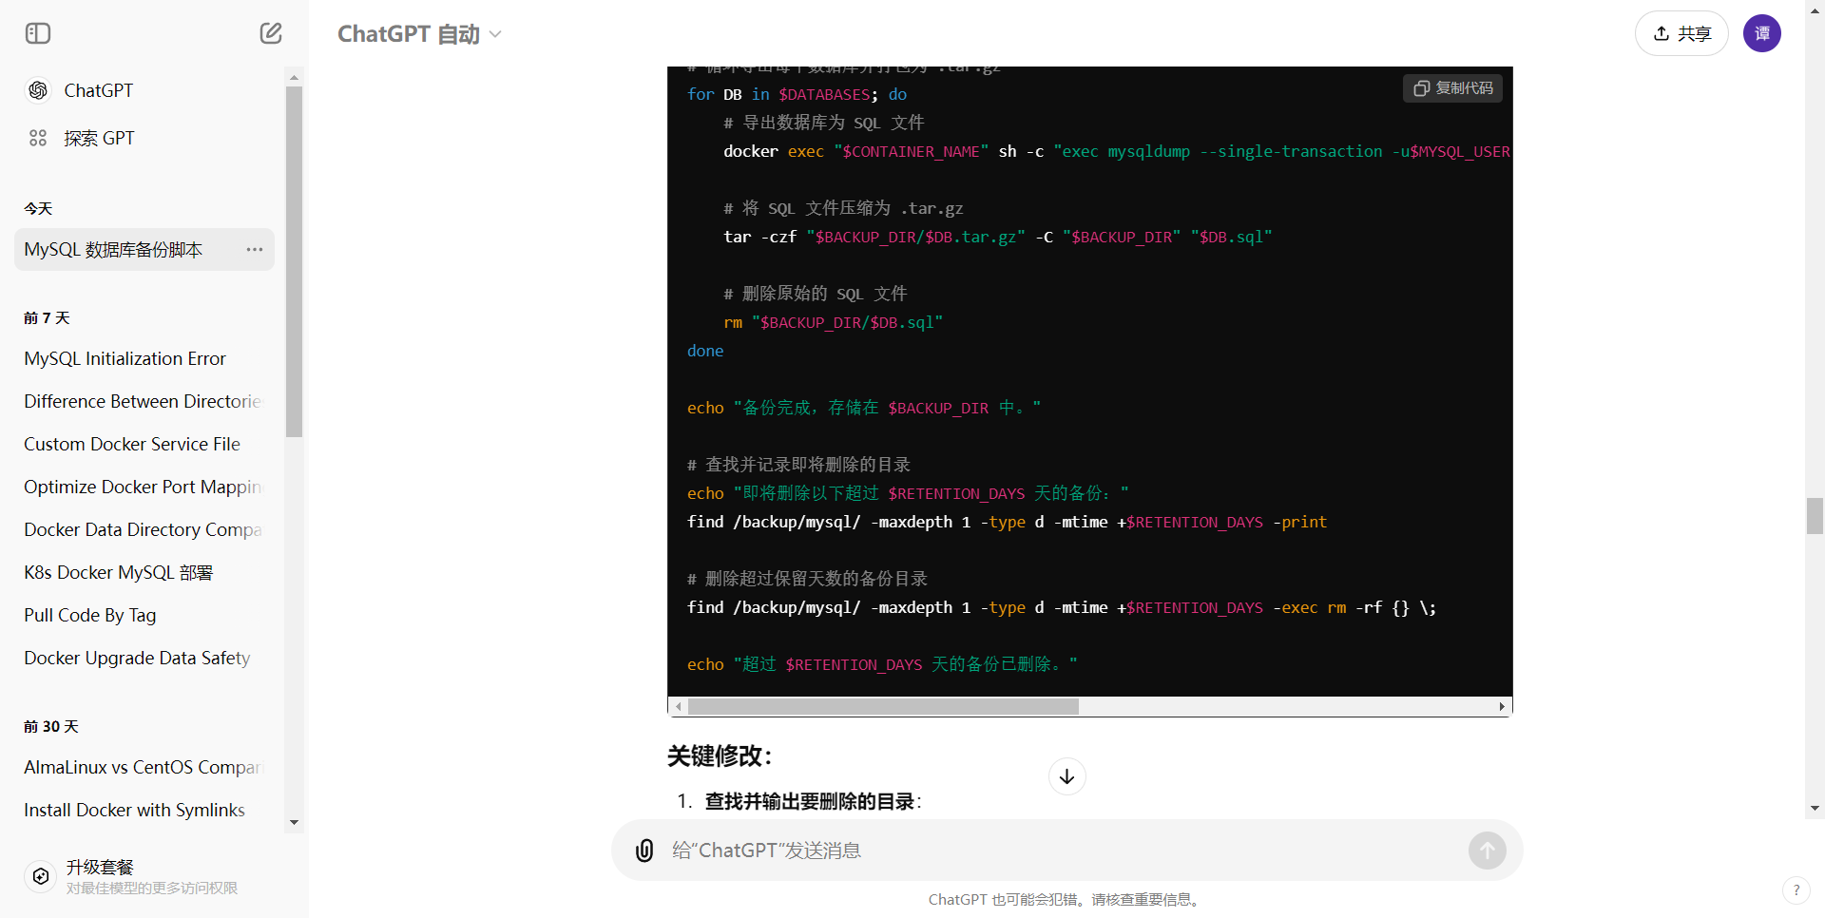Open Difference Between Directories chat
The width and height of the screenshot is (1825, 918).
[143, 401]
